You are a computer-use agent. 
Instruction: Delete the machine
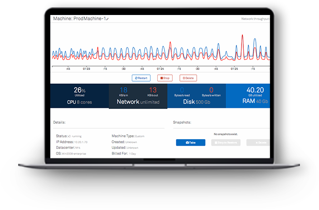(x=188, y=78)
